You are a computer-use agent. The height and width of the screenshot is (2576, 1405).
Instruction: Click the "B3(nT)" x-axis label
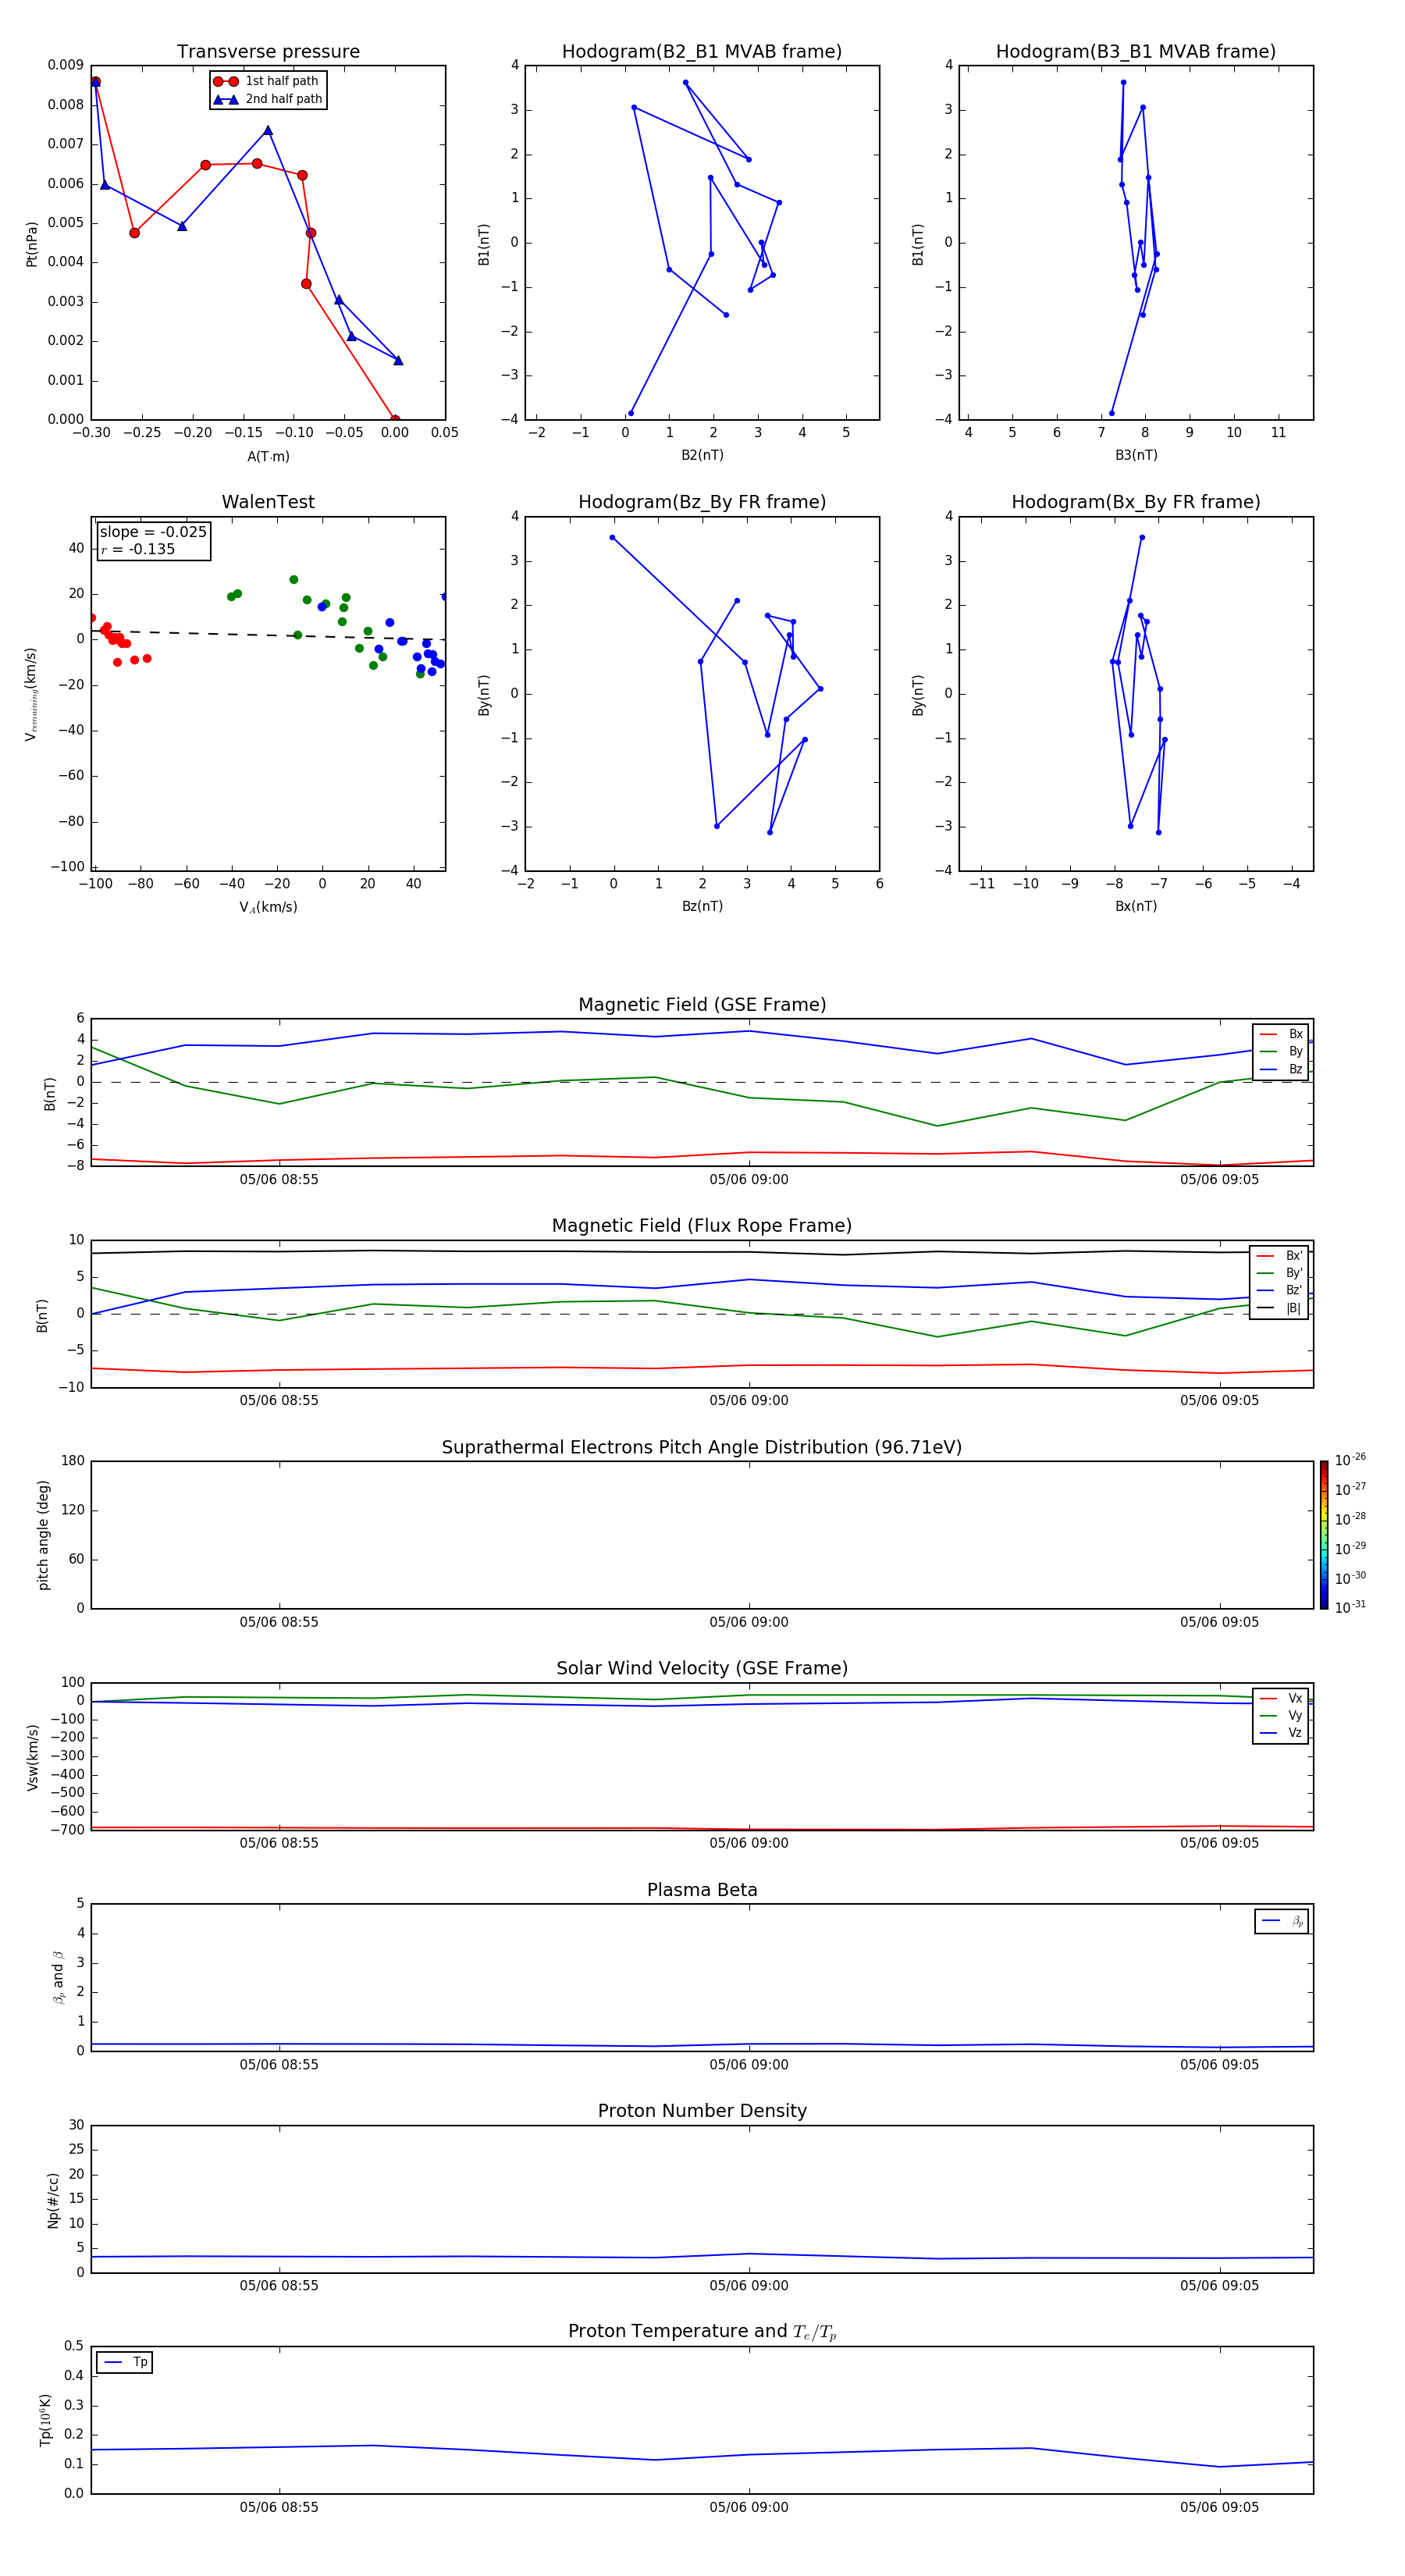(1136, 455)
